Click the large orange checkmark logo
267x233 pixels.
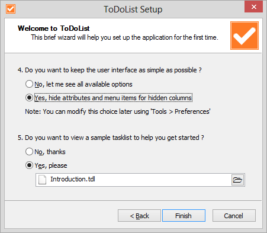click(x=245, y=36)
